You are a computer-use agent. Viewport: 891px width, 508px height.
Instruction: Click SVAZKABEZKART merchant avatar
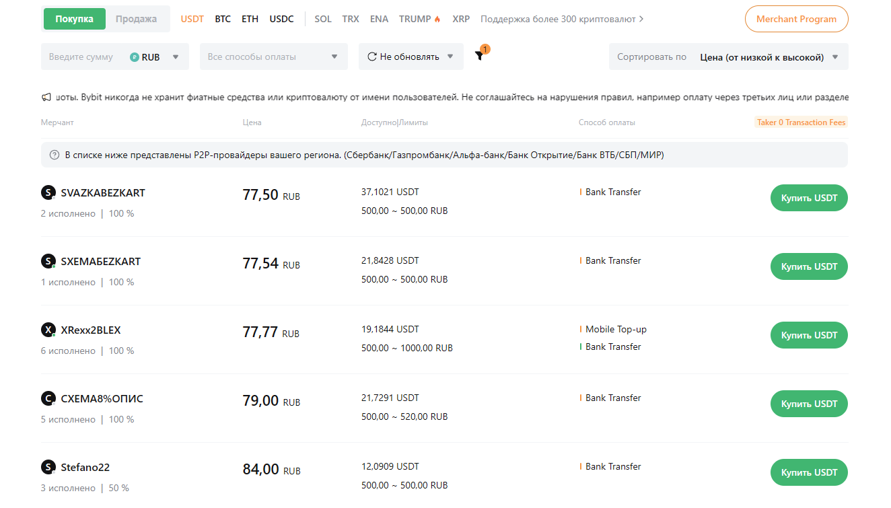[48, 193]
